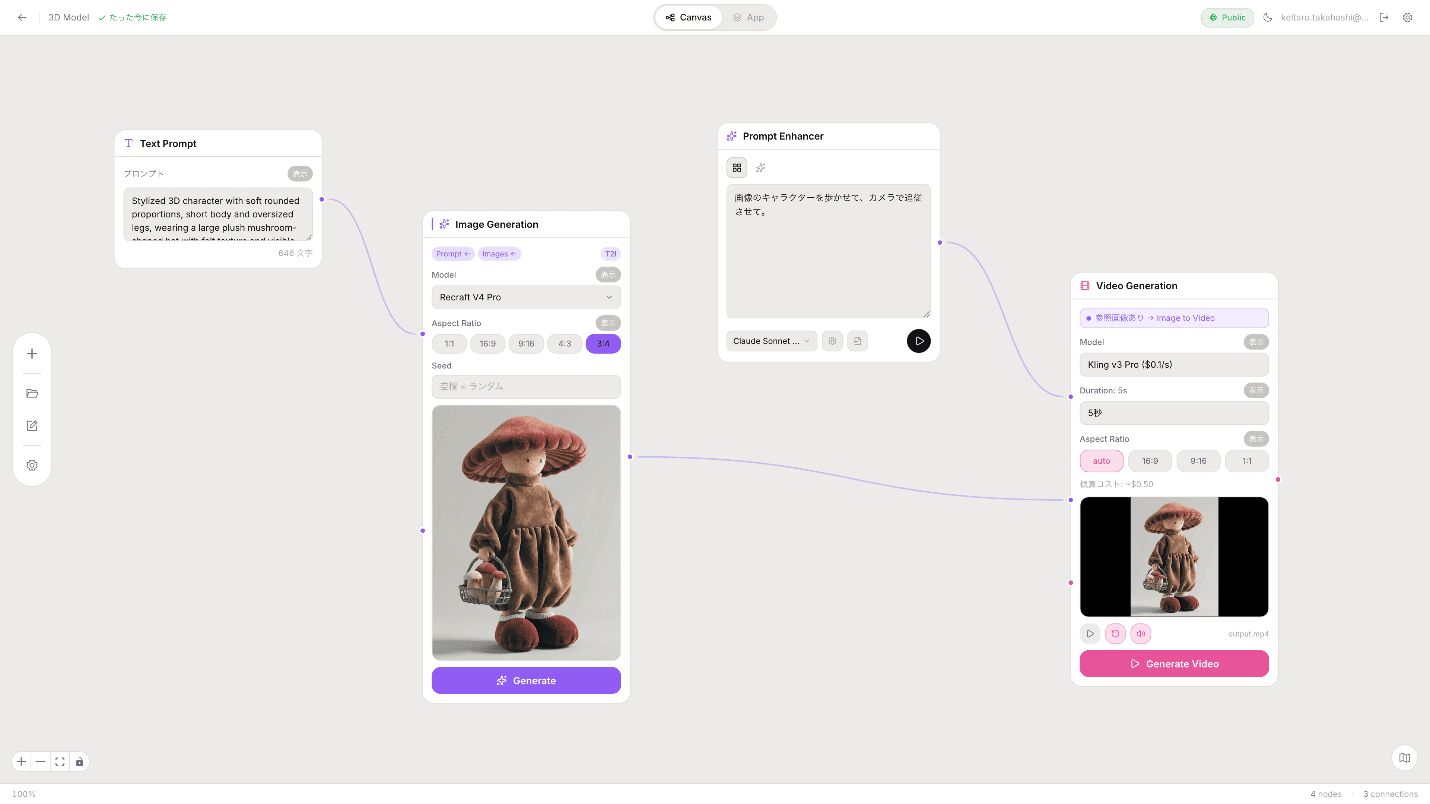The height and width of the screenshot is (804, 1430).
Task: Toggle the 表示 badge next to the Image Generation Model label
Action: (608, 275)
